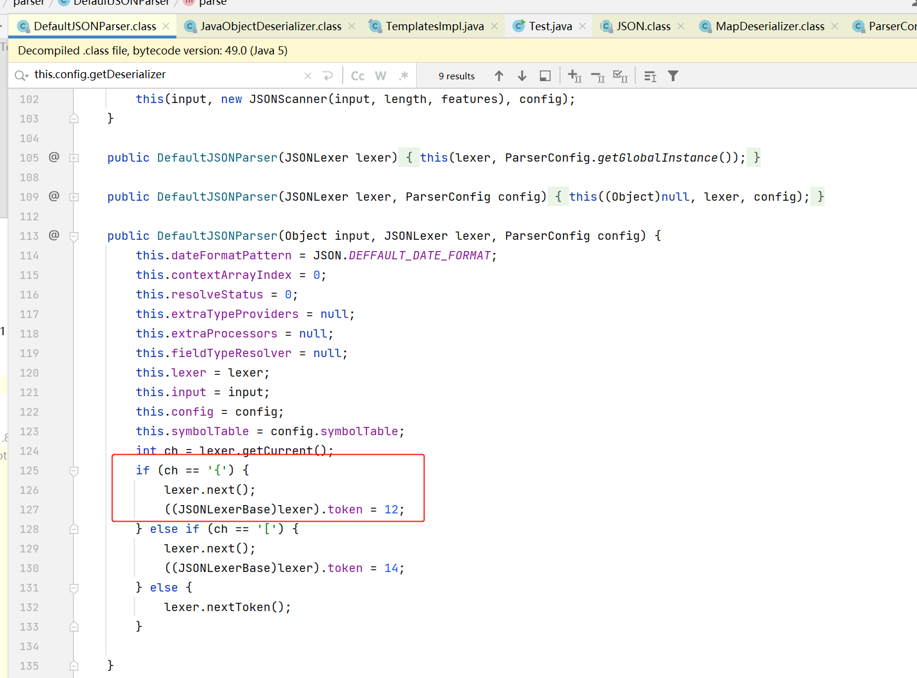Click the ParserConfig tab at right edge
This screenshot has width=917, height=678.
click(884, 26)
